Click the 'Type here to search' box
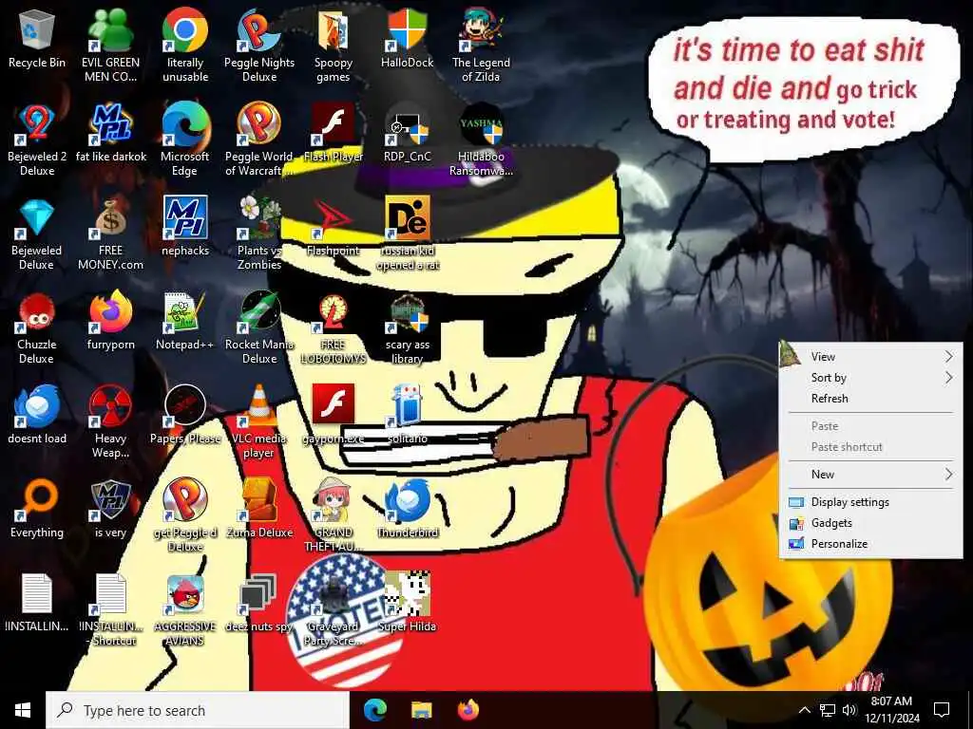The width and height of the screenshot is (973, 729). pyautogui.click(x=198, y=710)
